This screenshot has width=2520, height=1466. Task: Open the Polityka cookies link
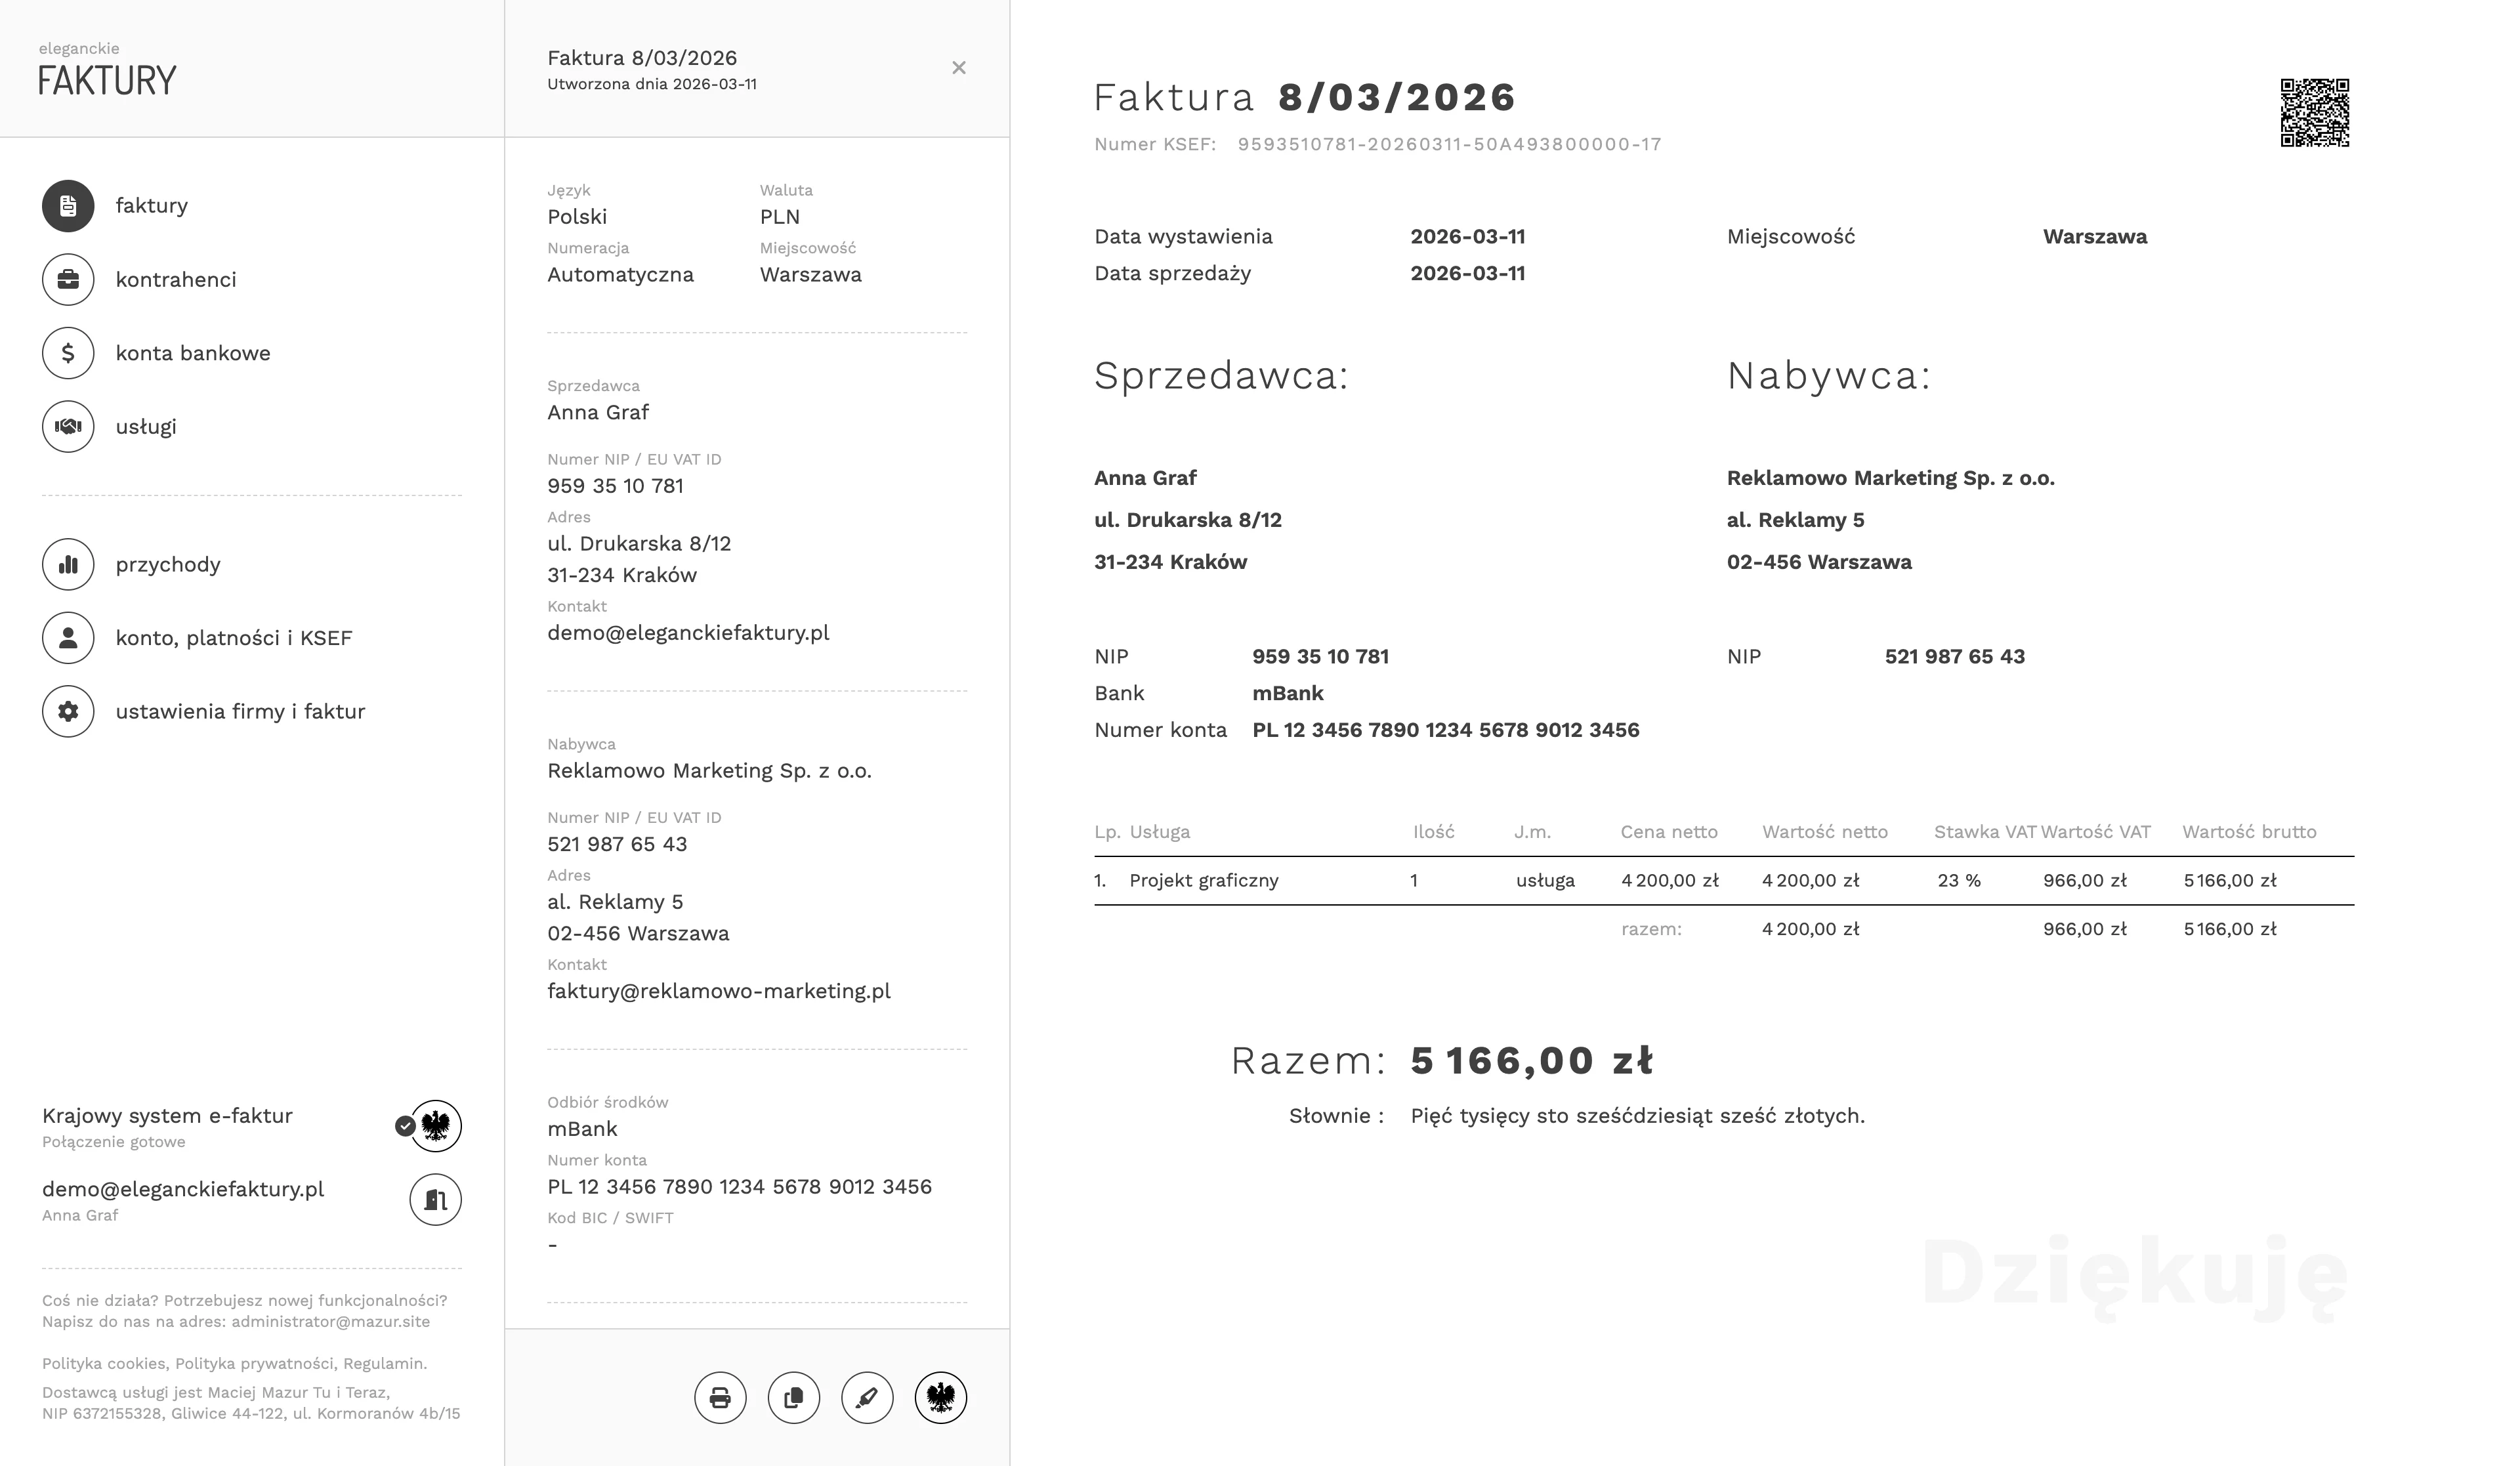[x=105, y=1363]
